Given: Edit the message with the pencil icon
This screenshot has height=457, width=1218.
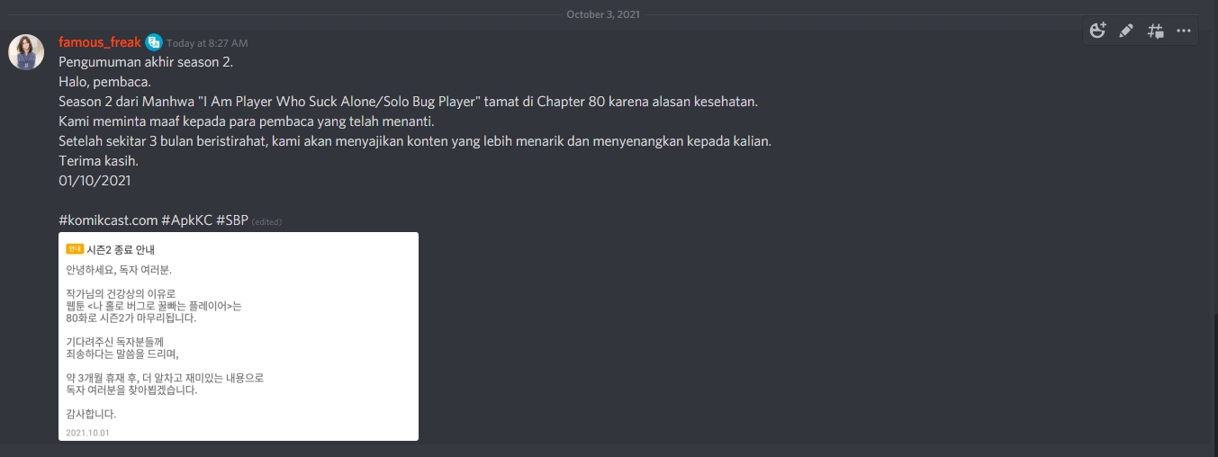Looking at the screenshot, I should click(1126, 31).
